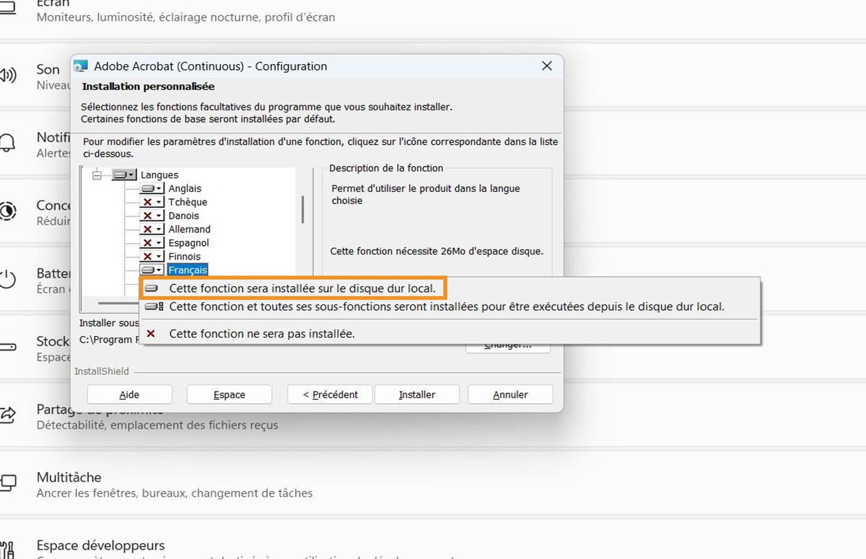Click the storage drive icon in Settings
This screenshot has width=866, height=559.
tap(8, 348)
